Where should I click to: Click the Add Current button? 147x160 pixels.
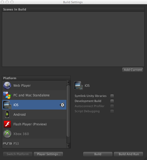pos(132,70)
